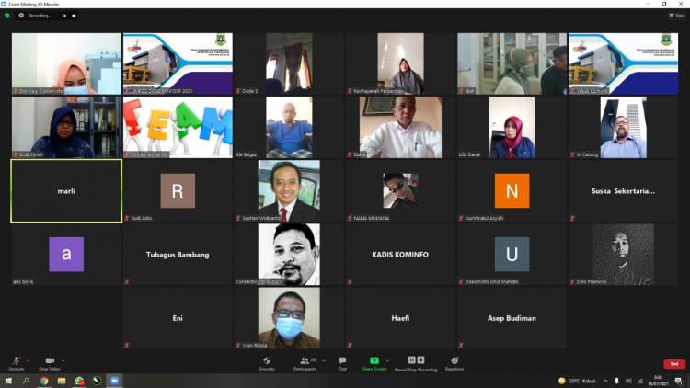Show hidden system tray icons
Screen dimensions: 690x388
tap(605, 381)
